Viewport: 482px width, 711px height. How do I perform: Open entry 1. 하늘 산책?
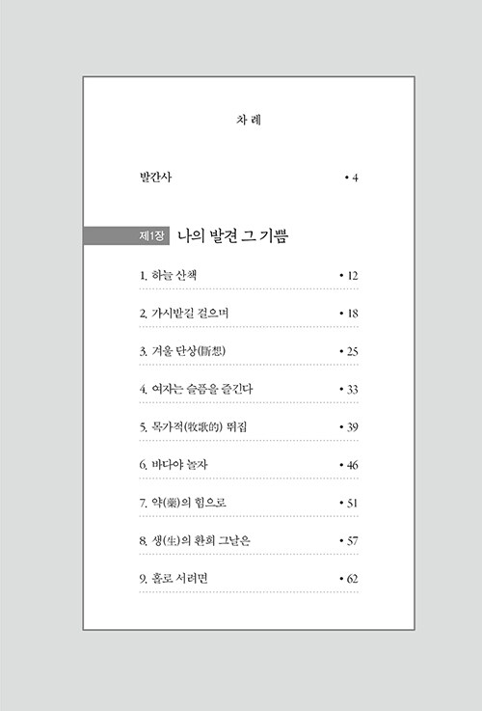(168, 275)
